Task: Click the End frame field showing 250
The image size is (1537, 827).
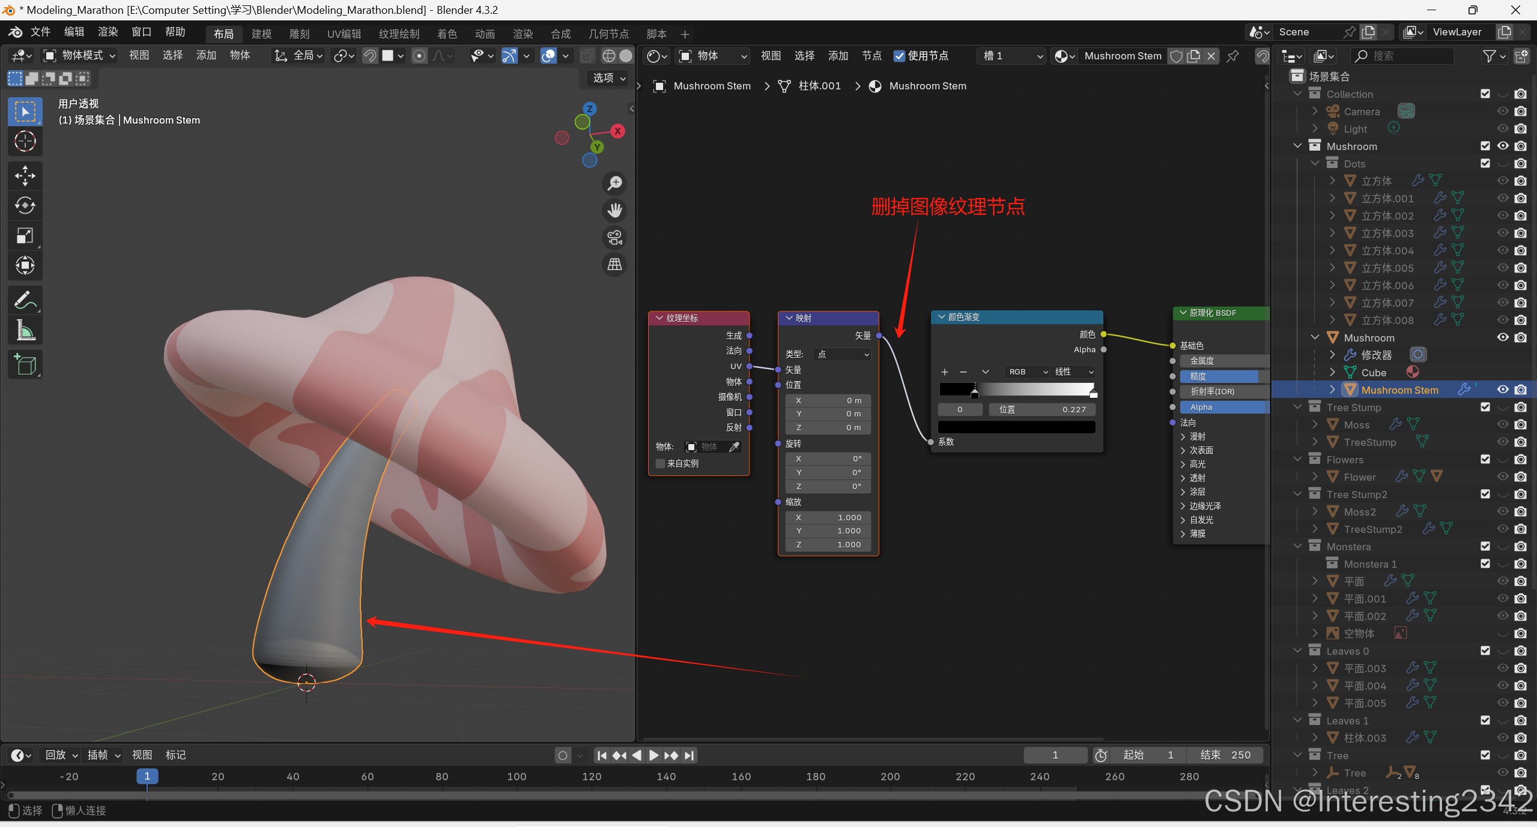Action: pyautogui.click(x=1225, y=755)
